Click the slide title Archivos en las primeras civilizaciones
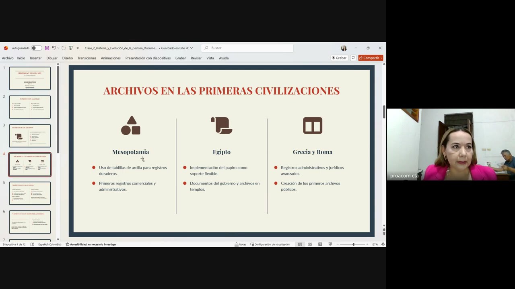515x289 pixels. pyautogui.click(x=221, y=91)
